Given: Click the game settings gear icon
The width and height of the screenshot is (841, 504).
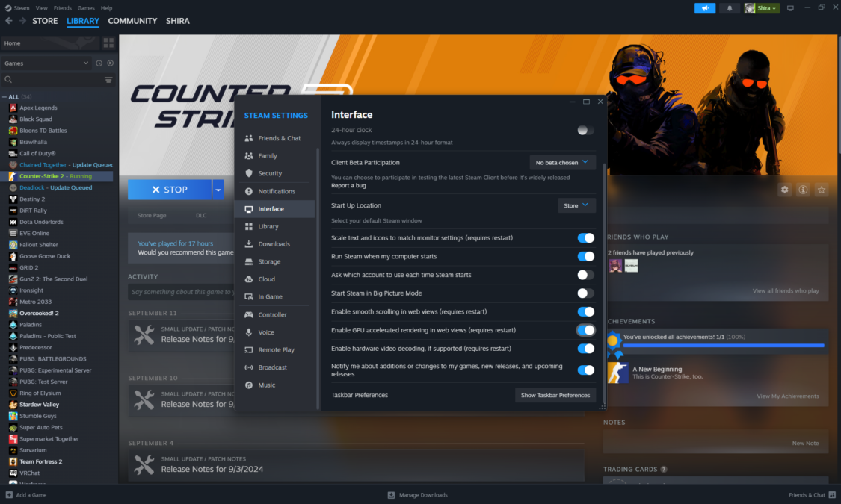Looking at the screenshot, I should pos(784,190).
